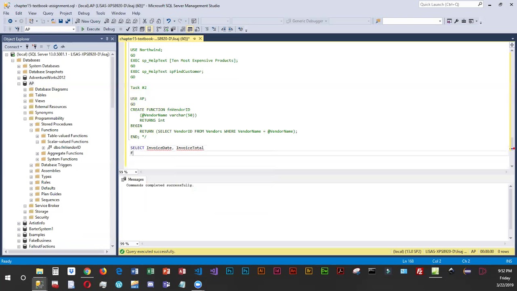Image resolution: width=517 pixels, height=291 pixels.
Task: Open the Tools menu
Action: click(101, 13)
